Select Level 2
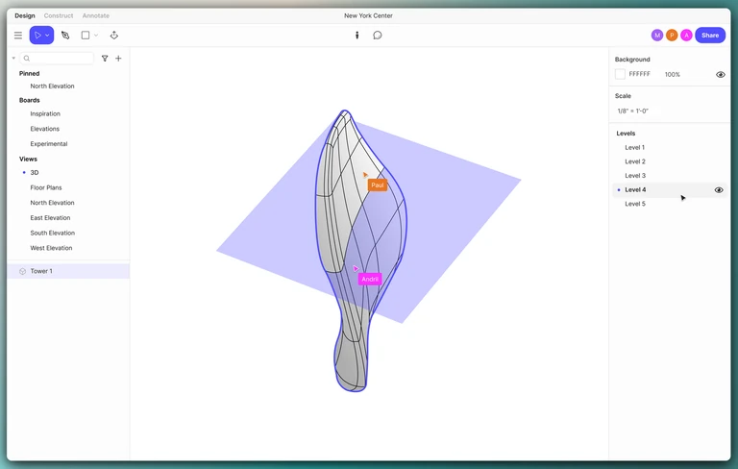Viewport: 738px width, 469px height. point(635,161)
